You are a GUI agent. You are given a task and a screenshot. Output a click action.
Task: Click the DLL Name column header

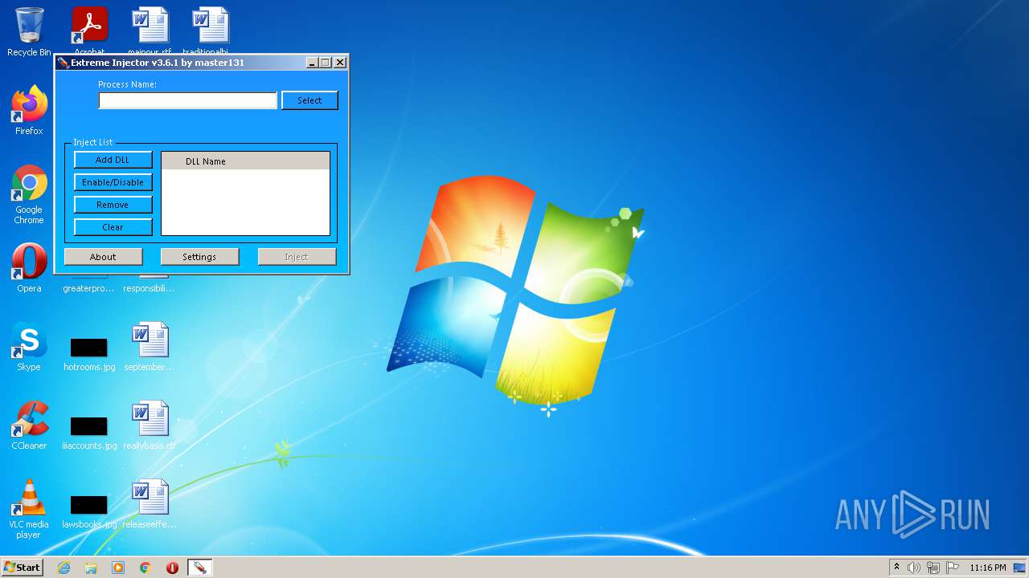point(245,161)
